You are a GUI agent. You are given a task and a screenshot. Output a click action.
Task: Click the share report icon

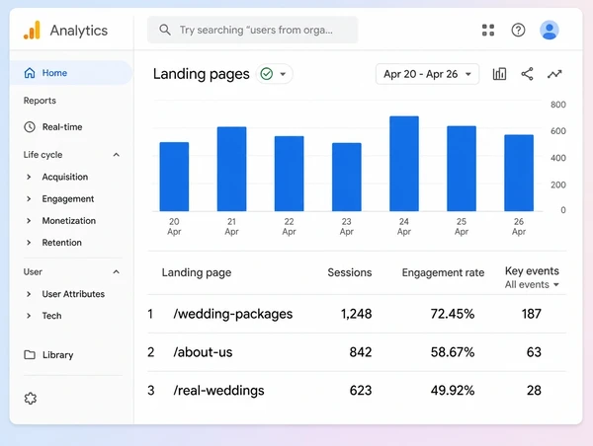527,74
